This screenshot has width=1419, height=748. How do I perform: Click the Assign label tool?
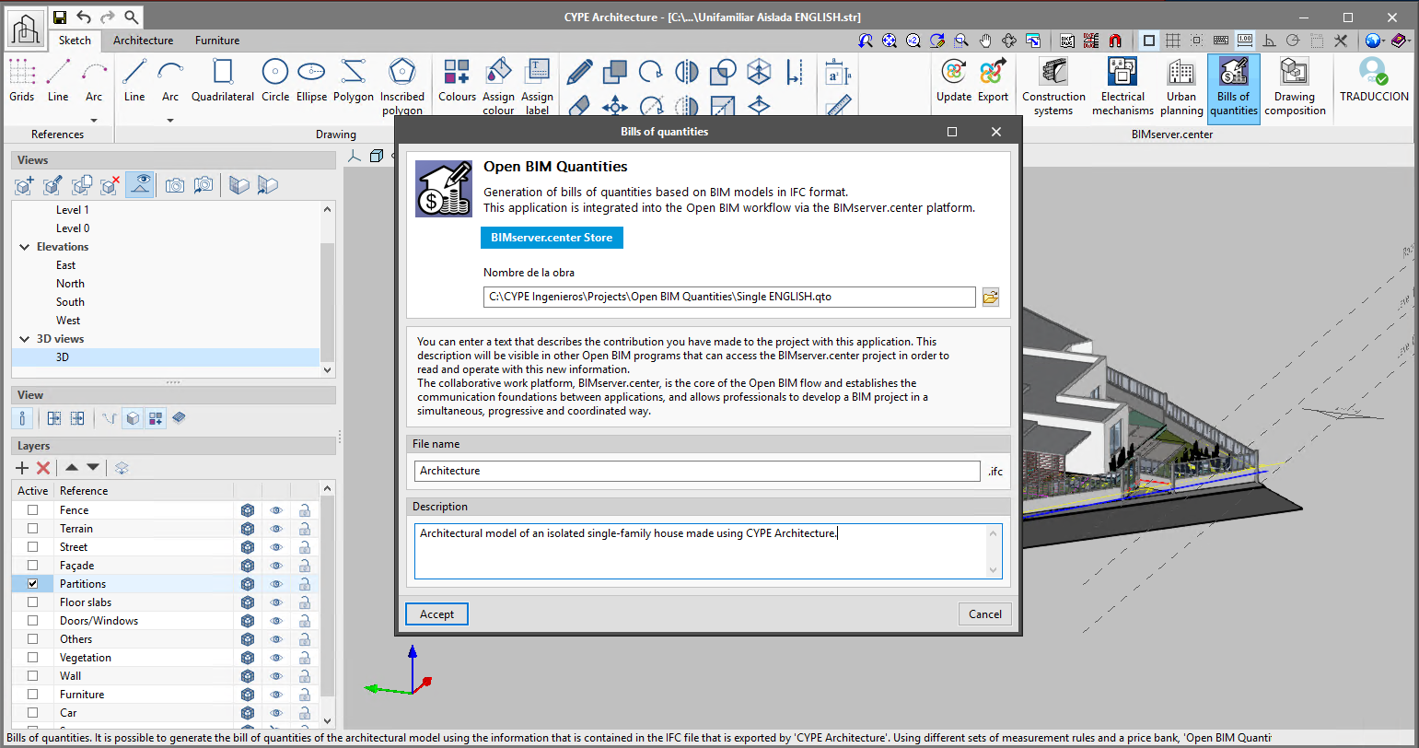pyautogui.click(x=537, y=86)
